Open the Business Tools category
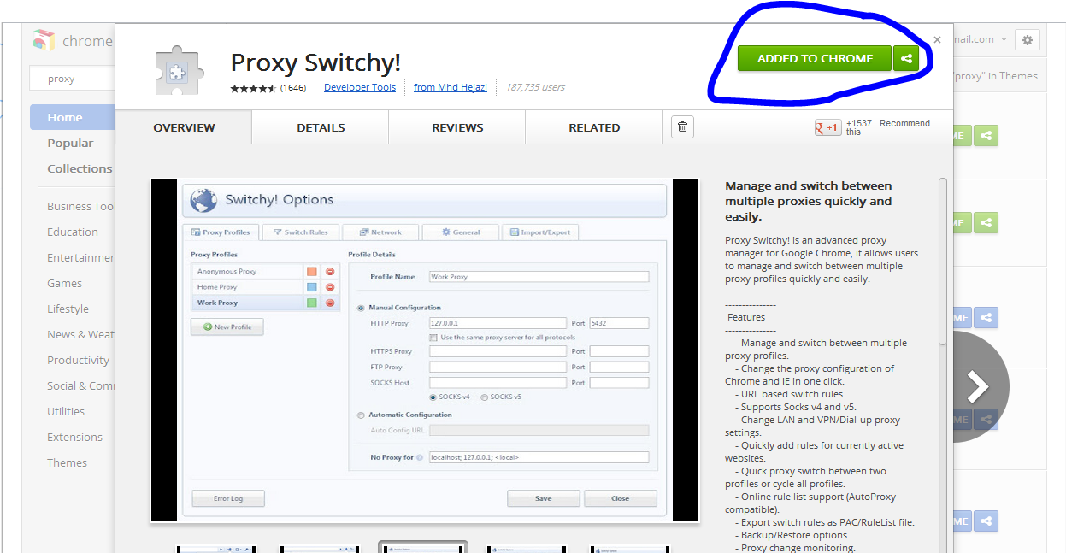The width and height of the screenshot is (1066, 553). click(x=81, y=206)
